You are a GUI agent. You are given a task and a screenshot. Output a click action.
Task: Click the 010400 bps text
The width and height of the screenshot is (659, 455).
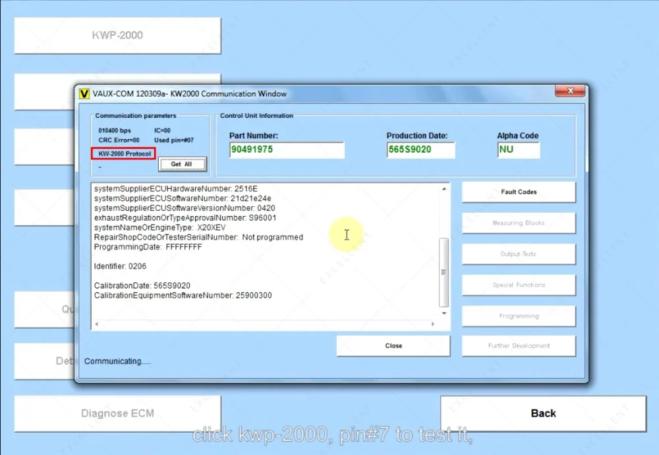coord(115,130)
